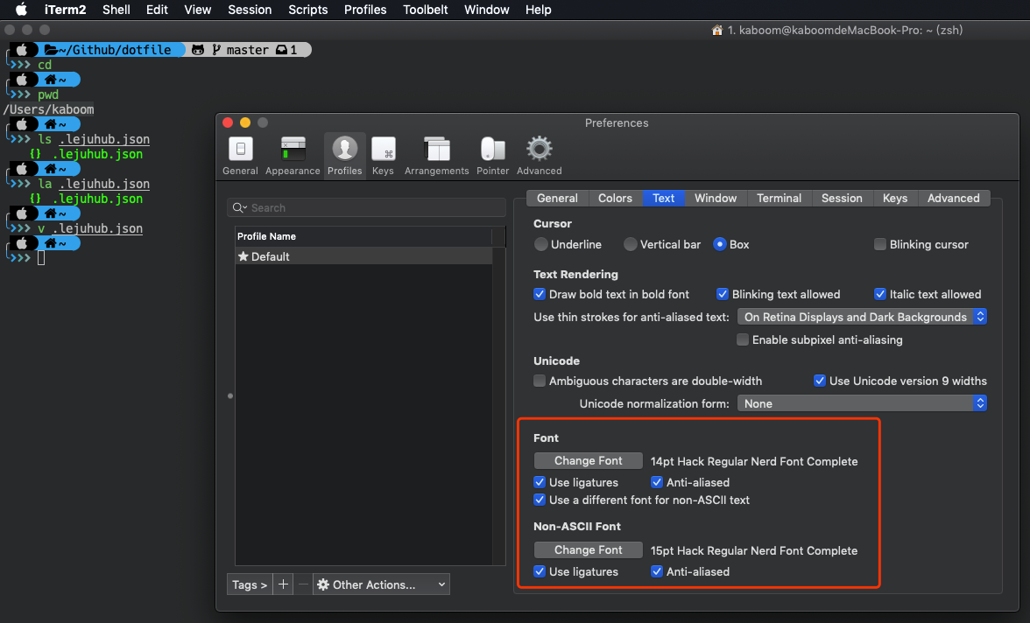Toggle Ambiguous characters are double-width
The image size is (1030, 623).
click(x=540, y=381)
